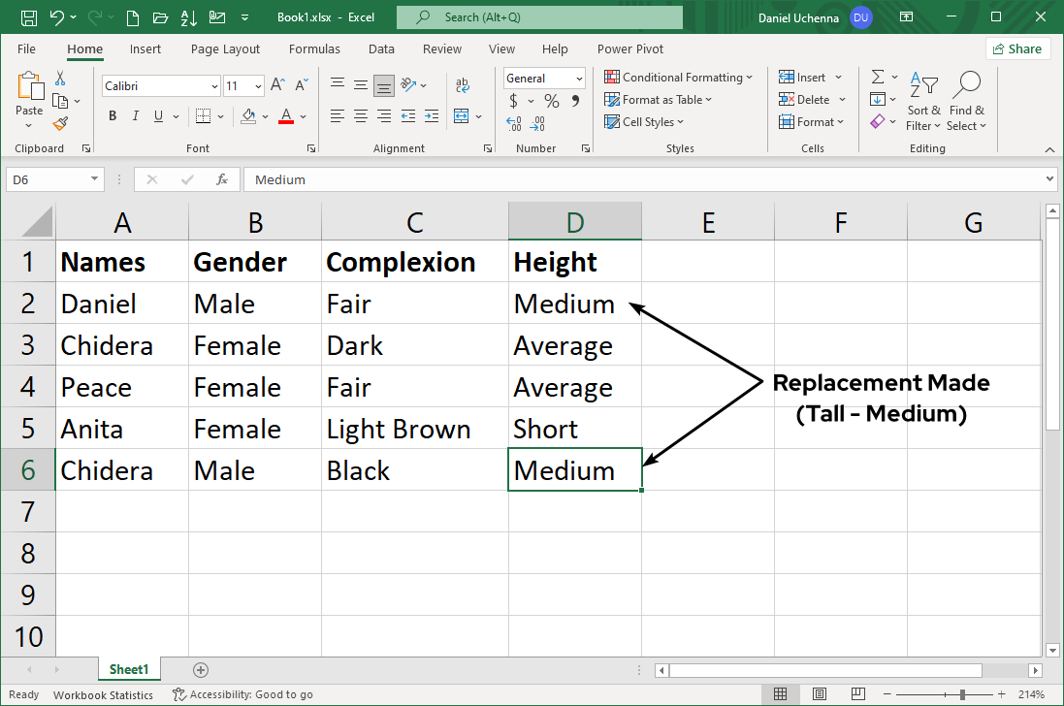Open the Formulas ribbon tab
The image size is (1064, 706).
coord(314,49)
